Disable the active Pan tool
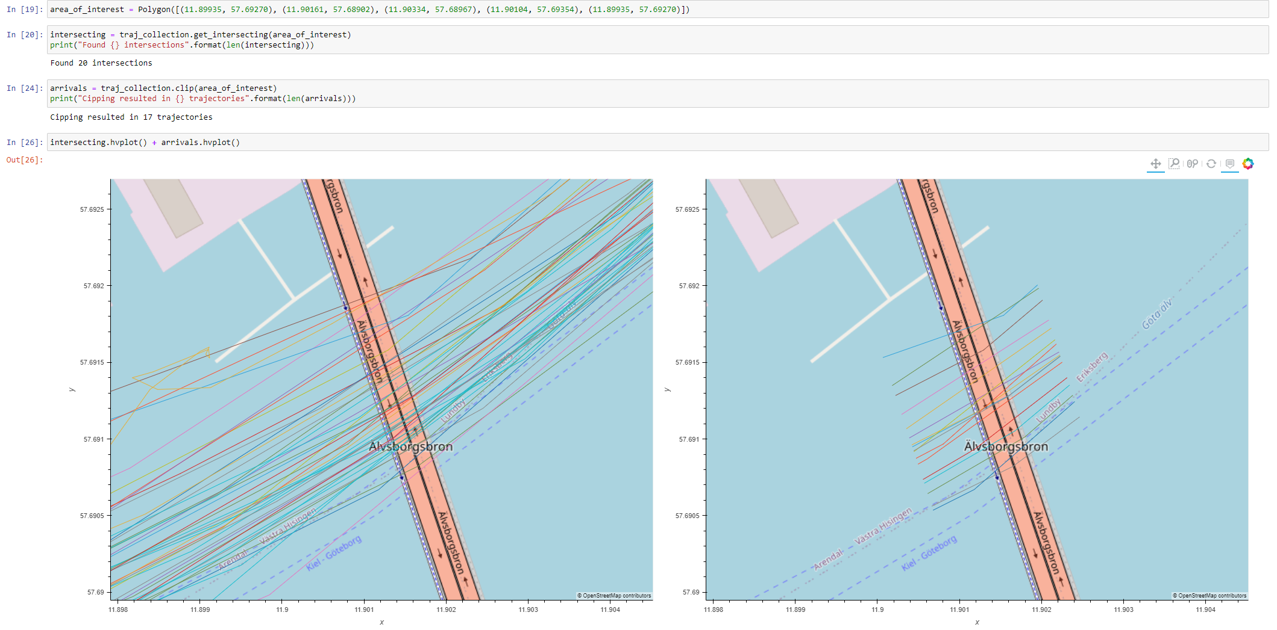1277x630 pixels. coord(1155,163)
